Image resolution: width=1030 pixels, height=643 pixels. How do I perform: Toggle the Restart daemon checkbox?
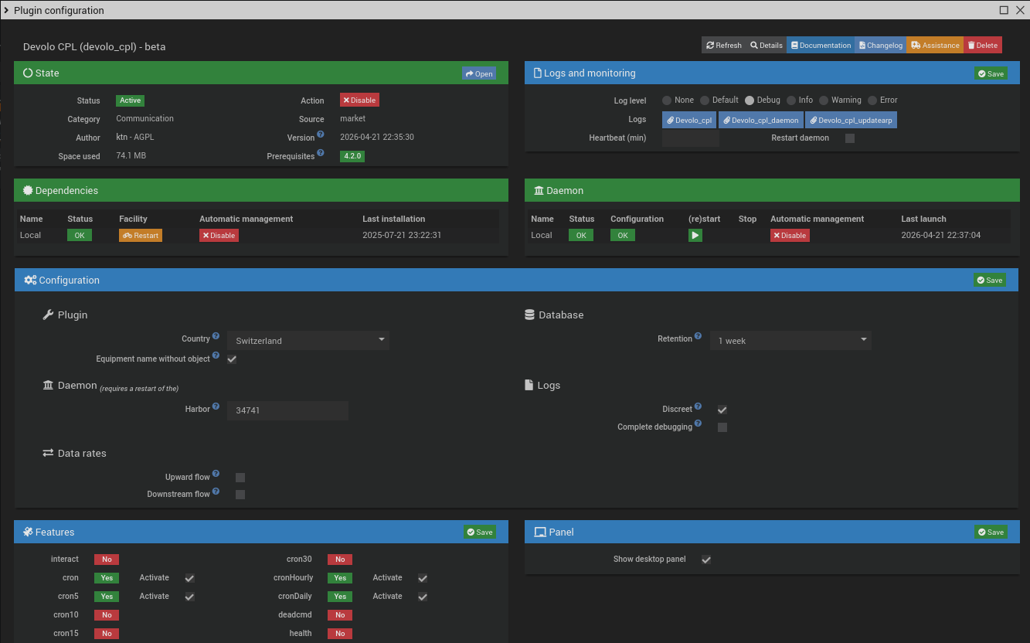[x=850, y=138]
